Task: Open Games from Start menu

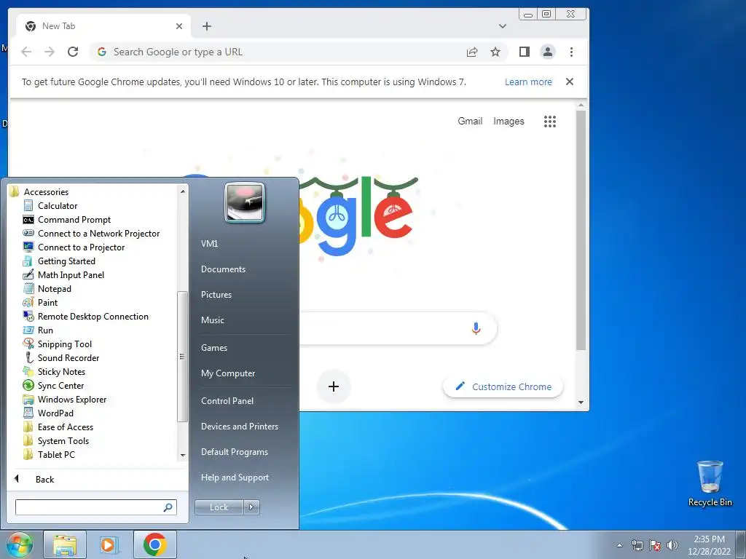Action: (214, 347)
